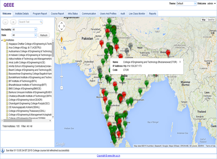Open the Copyright www.iitm.ac.in link

coord(108,156)
